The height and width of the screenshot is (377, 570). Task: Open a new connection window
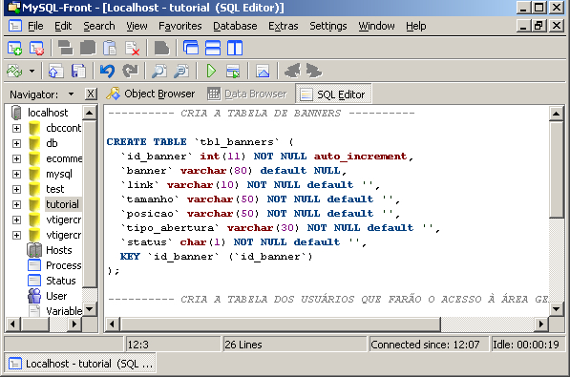[x=15, y=48]
